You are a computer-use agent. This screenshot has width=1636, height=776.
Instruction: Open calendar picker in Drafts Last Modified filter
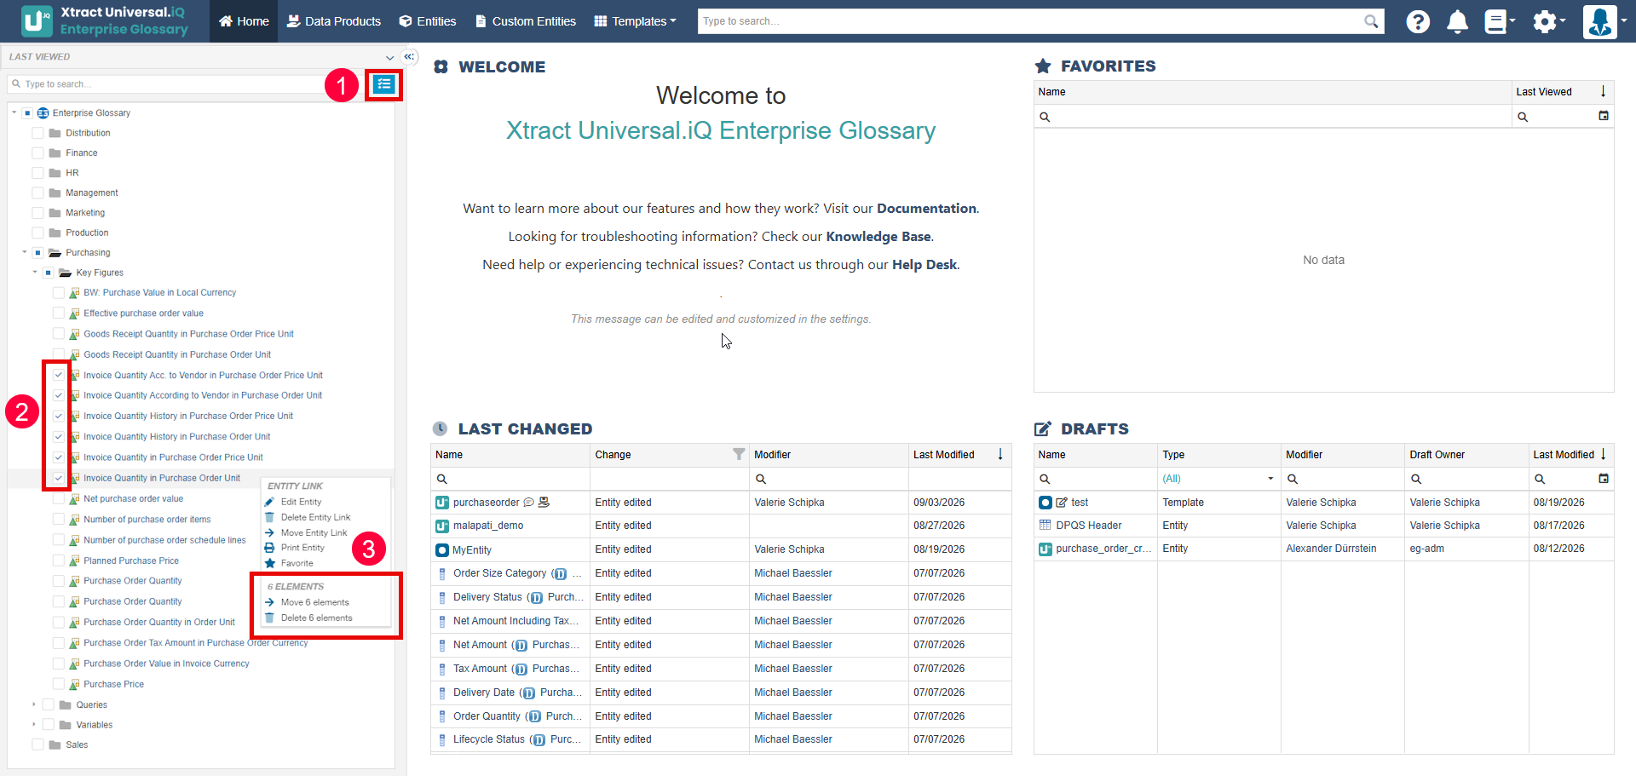[x=1604, y=479]
